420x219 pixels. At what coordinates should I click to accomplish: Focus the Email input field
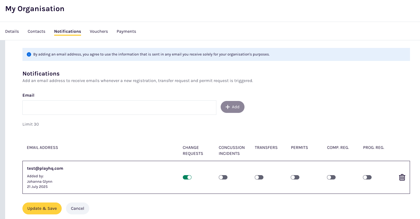[x=119, y=107]
